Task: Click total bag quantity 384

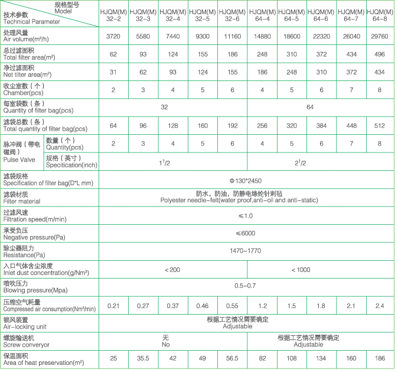Action: (321, 125)
